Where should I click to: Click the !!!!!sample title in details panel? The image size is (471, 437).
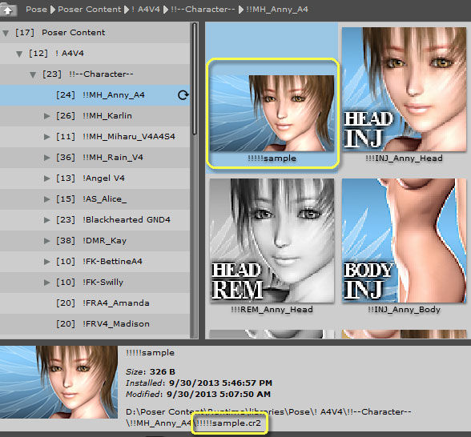point(150,353)
